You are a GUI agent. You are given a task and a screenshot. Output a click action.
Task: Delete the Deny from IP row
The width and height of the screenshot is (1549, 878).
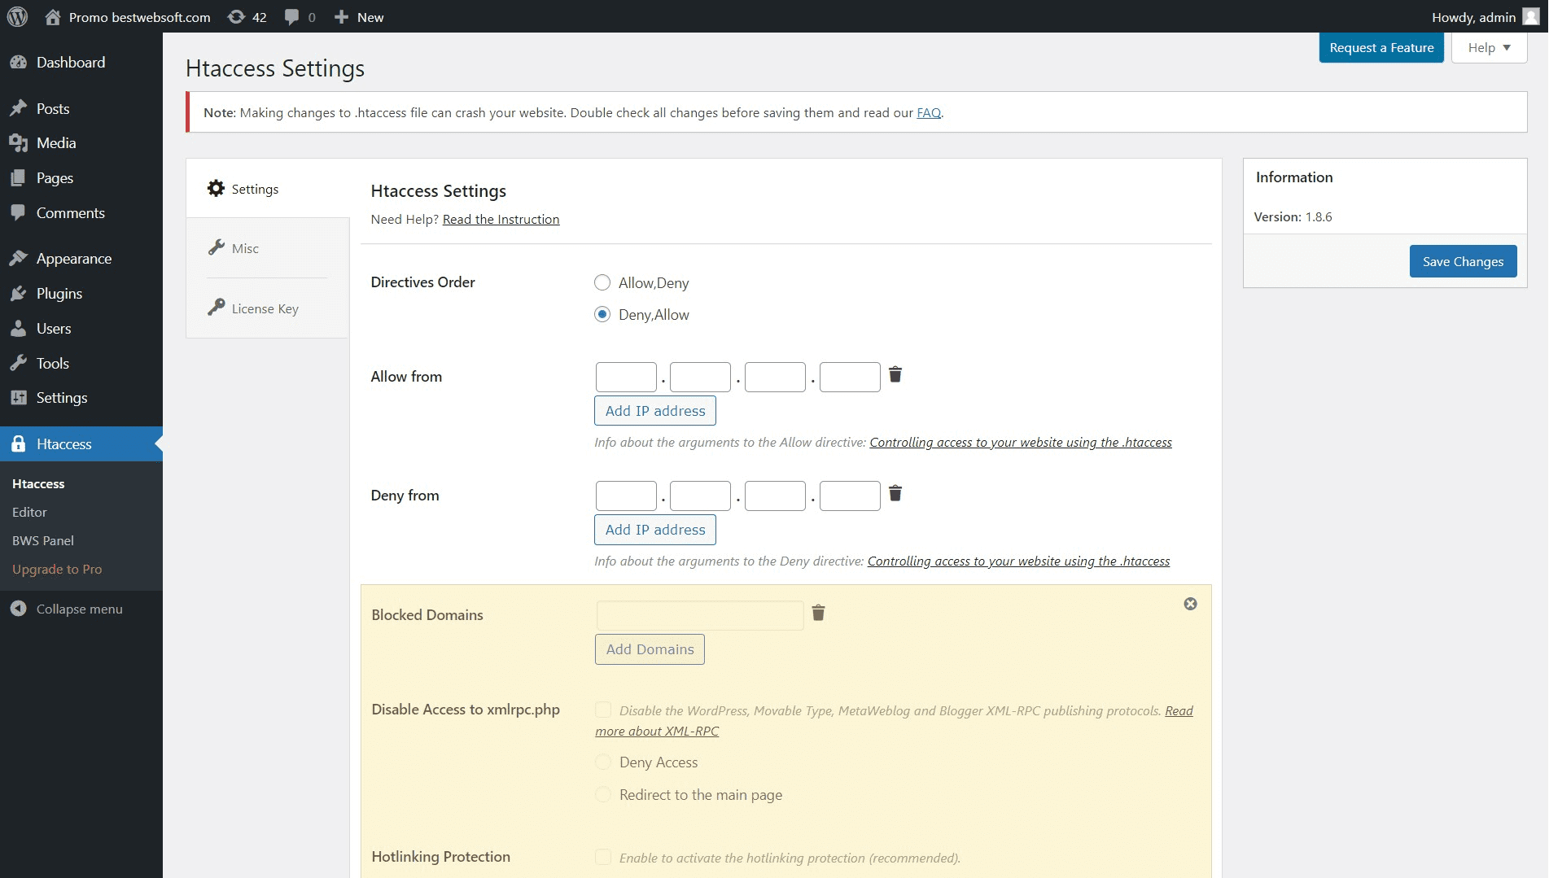click(895, 493)
